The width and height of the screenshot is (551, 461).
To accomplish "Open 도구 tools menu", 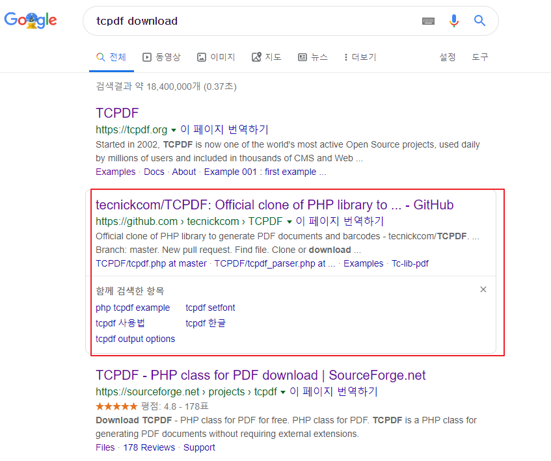I will click(480, 57).
